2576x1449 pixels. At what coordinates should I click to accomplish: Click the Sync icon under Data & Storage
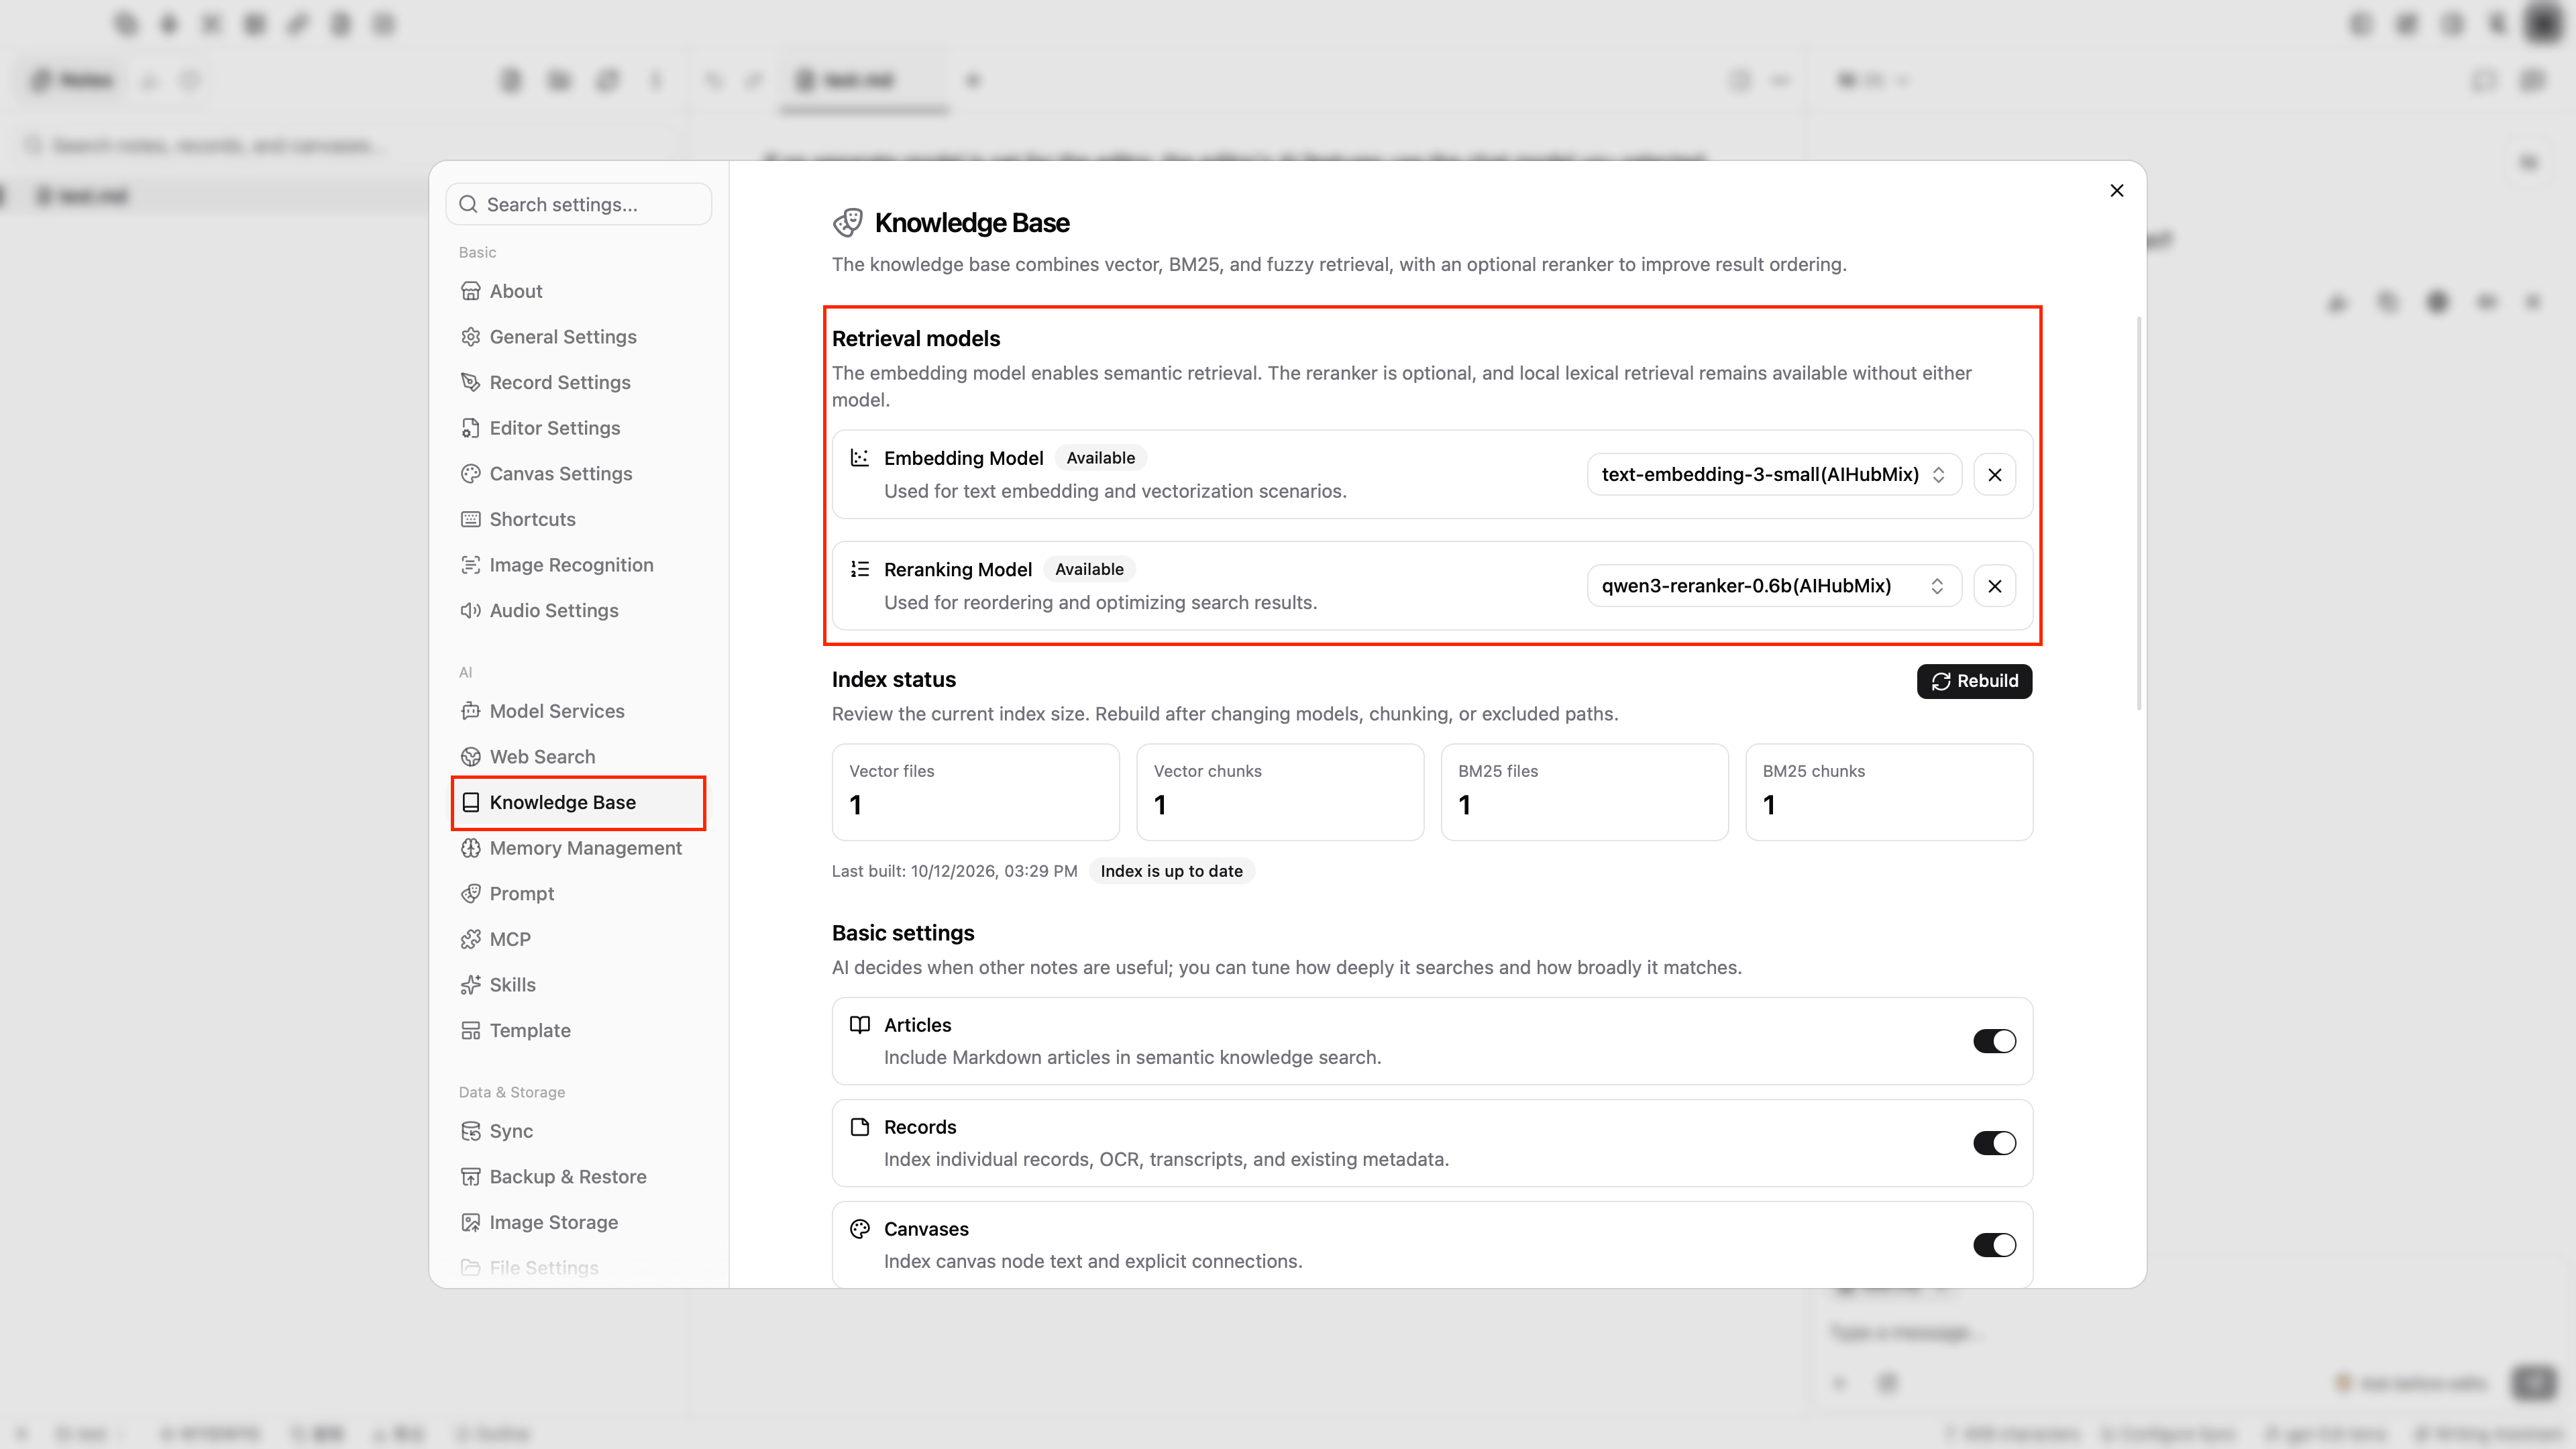470,1131
